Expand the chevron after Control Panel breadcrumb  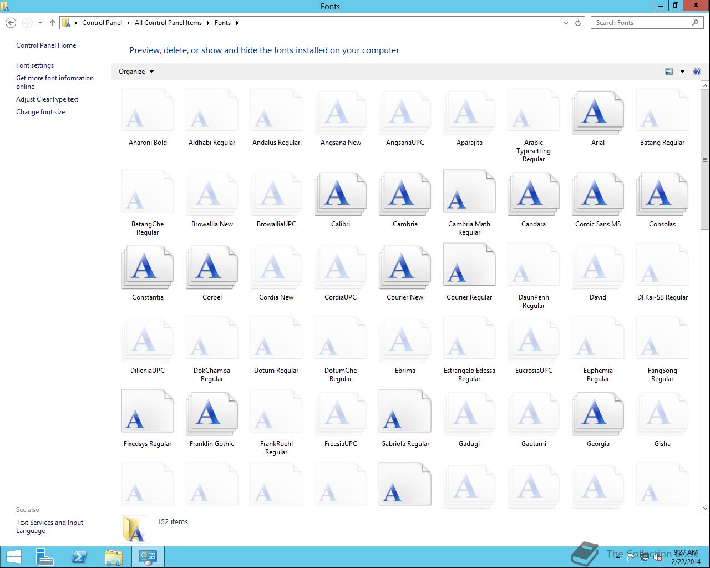pos(128,23)
